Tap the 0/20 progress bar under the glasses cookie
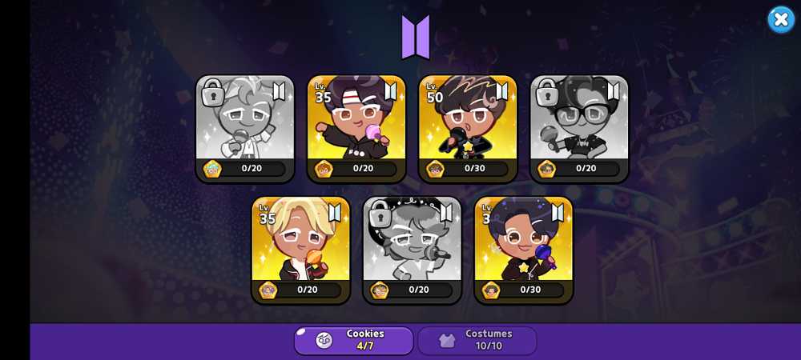This screenshot has width=801, height=360. click(x=586, y=169)
